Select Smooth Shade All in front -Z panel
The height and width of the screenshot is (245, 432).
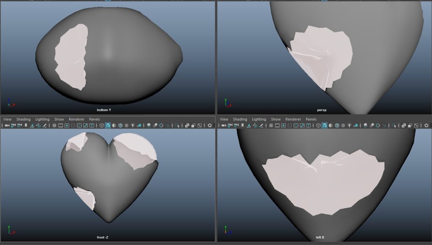coord(108,126)
